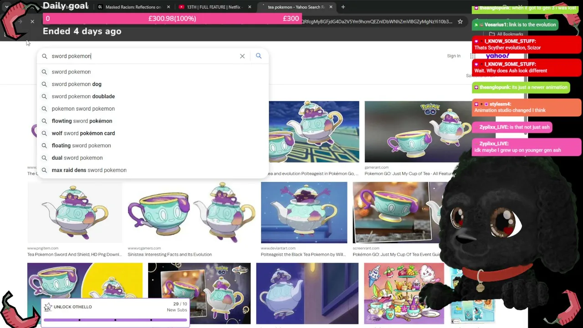Screen dimensions: 583x328
Task: Close the 'tea pokemon - Yahoo Search' tab
Action: click(x=331, y=7)
